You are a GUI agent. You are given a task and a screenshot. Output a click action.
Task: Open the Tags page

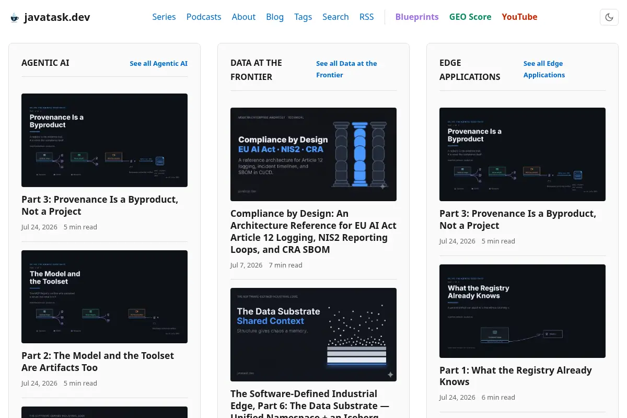click(303, 17)
